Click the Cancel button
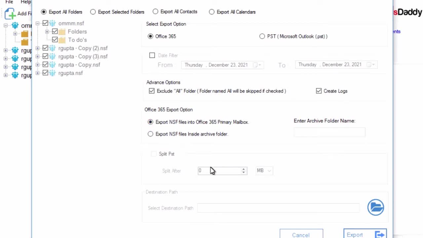 tap(301, 235)
